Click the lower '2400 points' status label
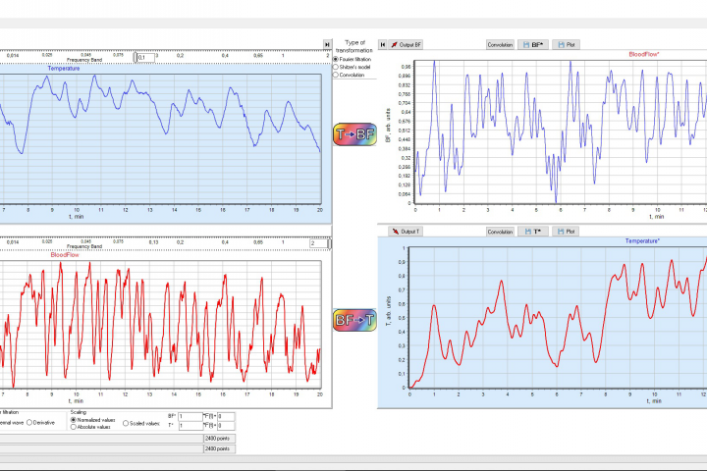The width and height of the screenshot is (707, 471). click(x=219, y=448)
